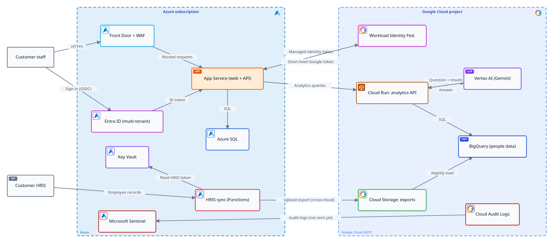Viewport: 550px width, 243px height.
Task: Click the Google icon on Cloud Audit Logs node
Action: 471,209
